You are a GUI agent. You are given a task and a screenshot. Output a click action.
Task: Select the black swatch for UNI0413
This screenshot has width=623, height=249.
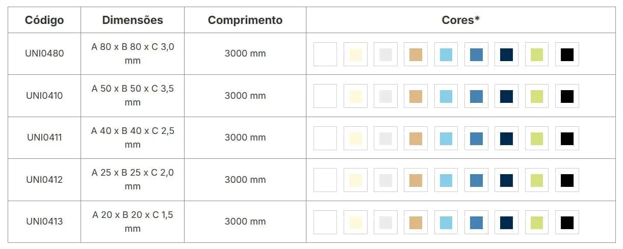coord(567,223)
